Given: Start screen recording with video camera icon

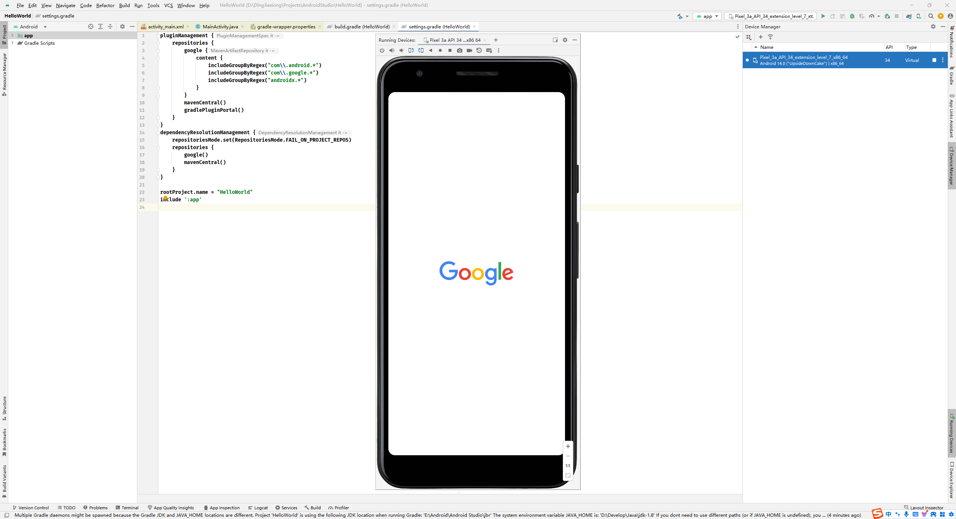Looking at the screenshot, I should pos(469,50).
